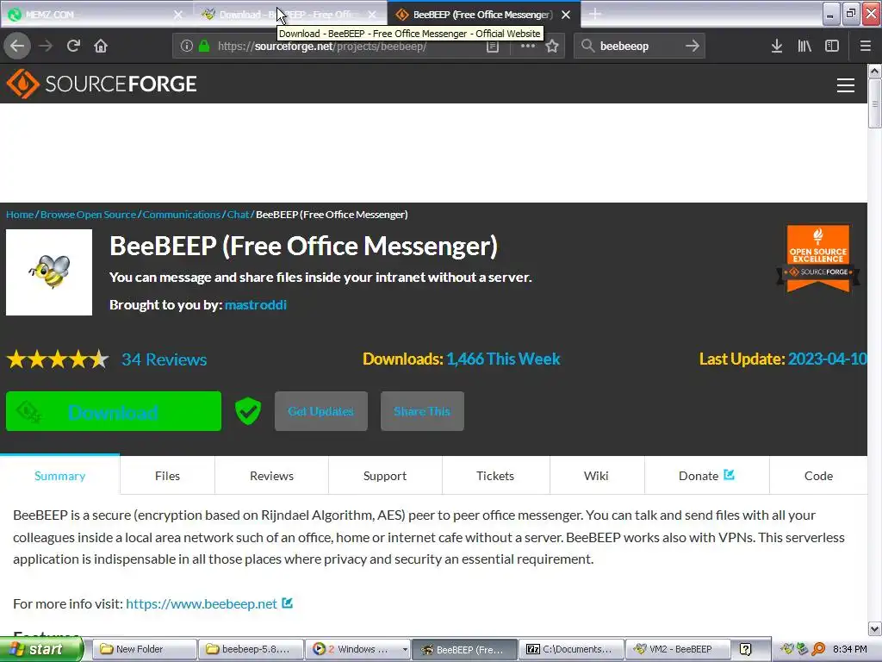
Task: Open the Code tab
Action: 818,476
